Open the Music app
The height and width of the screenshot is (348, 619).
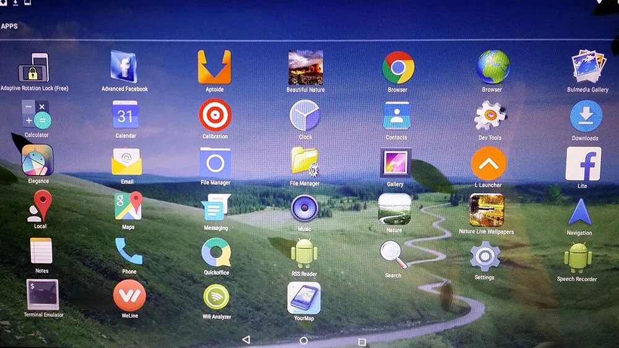coord(305,208)
